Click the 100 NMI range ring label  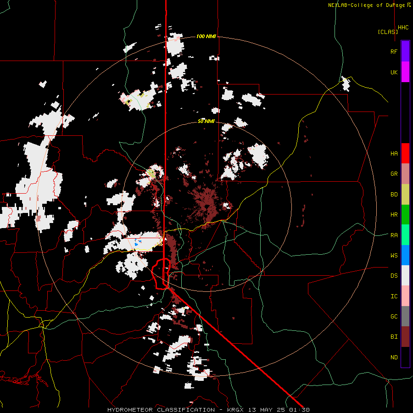pyautogui.click(x=206, y=36)
